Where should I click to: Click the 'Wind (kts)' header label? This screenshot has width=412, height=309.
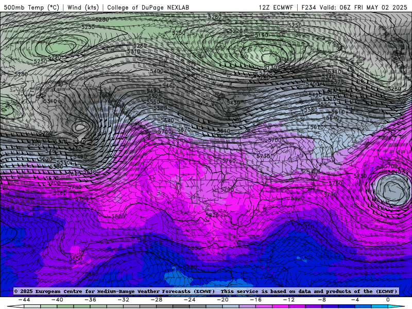[83, 7]
